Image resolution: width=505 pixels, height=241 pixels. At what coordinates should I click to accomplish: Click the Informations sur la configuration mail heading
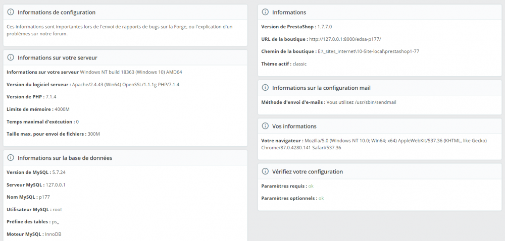321,88
